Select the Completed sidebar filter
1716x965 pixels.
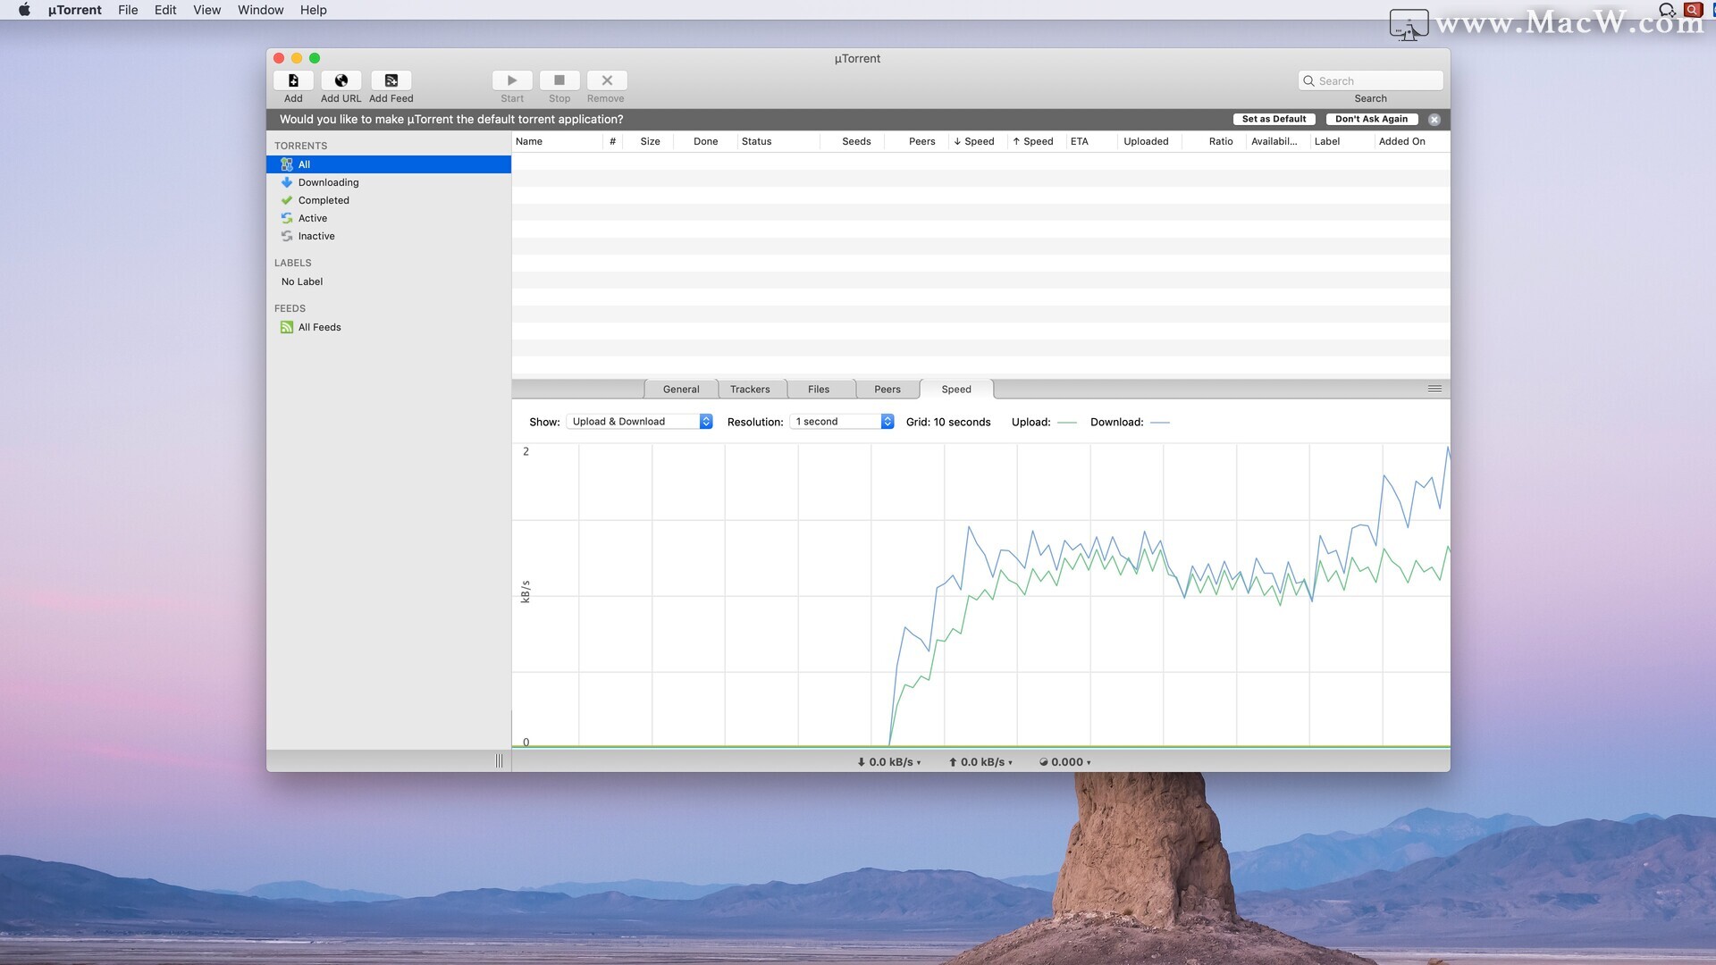(x=389, y=200)
